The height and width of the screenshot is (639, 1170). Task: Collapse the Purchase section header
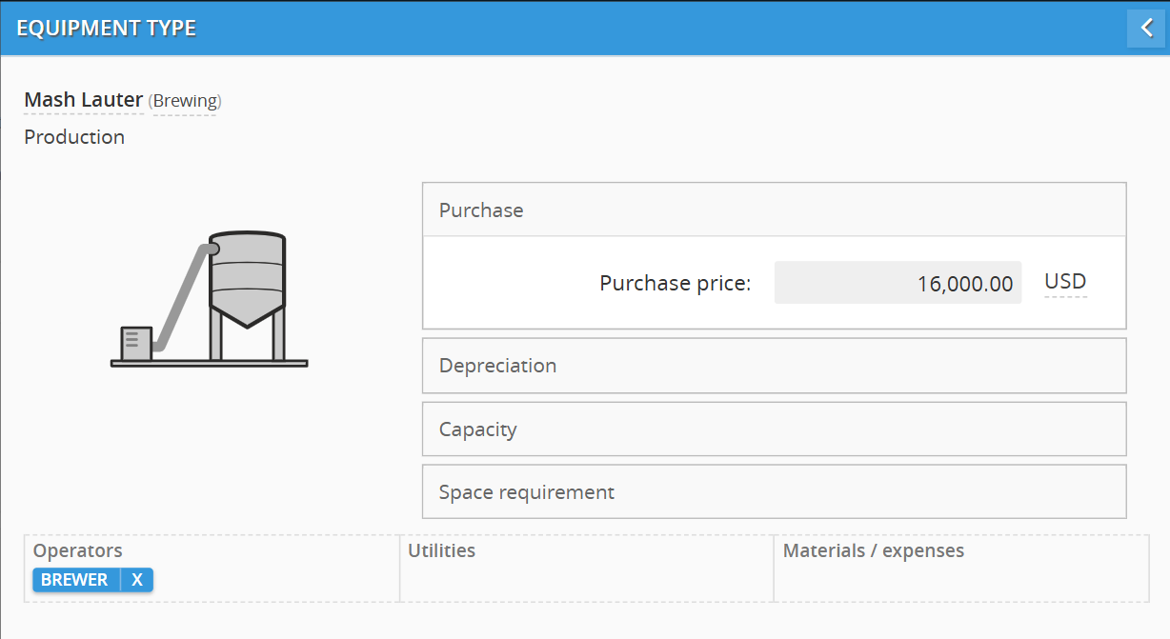[x=773, y=210]
